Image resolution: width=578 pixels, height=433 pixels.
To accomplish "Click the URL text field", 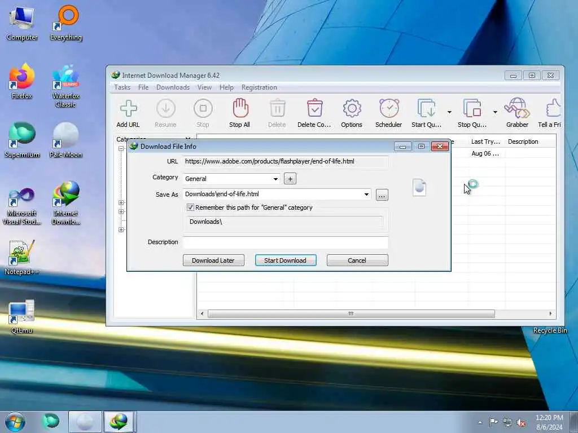I will pos(286,162).
